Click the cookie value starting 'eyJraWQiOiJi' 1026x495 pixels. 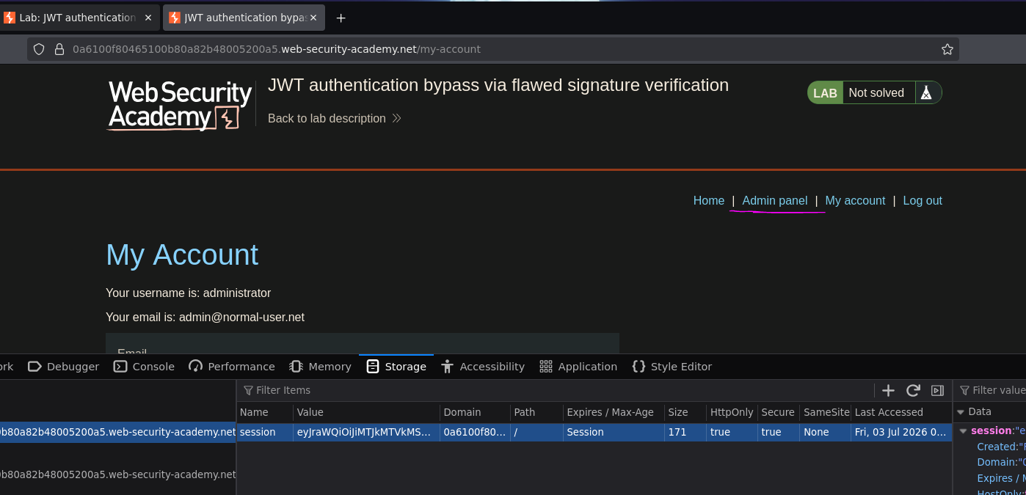point(366,432)
